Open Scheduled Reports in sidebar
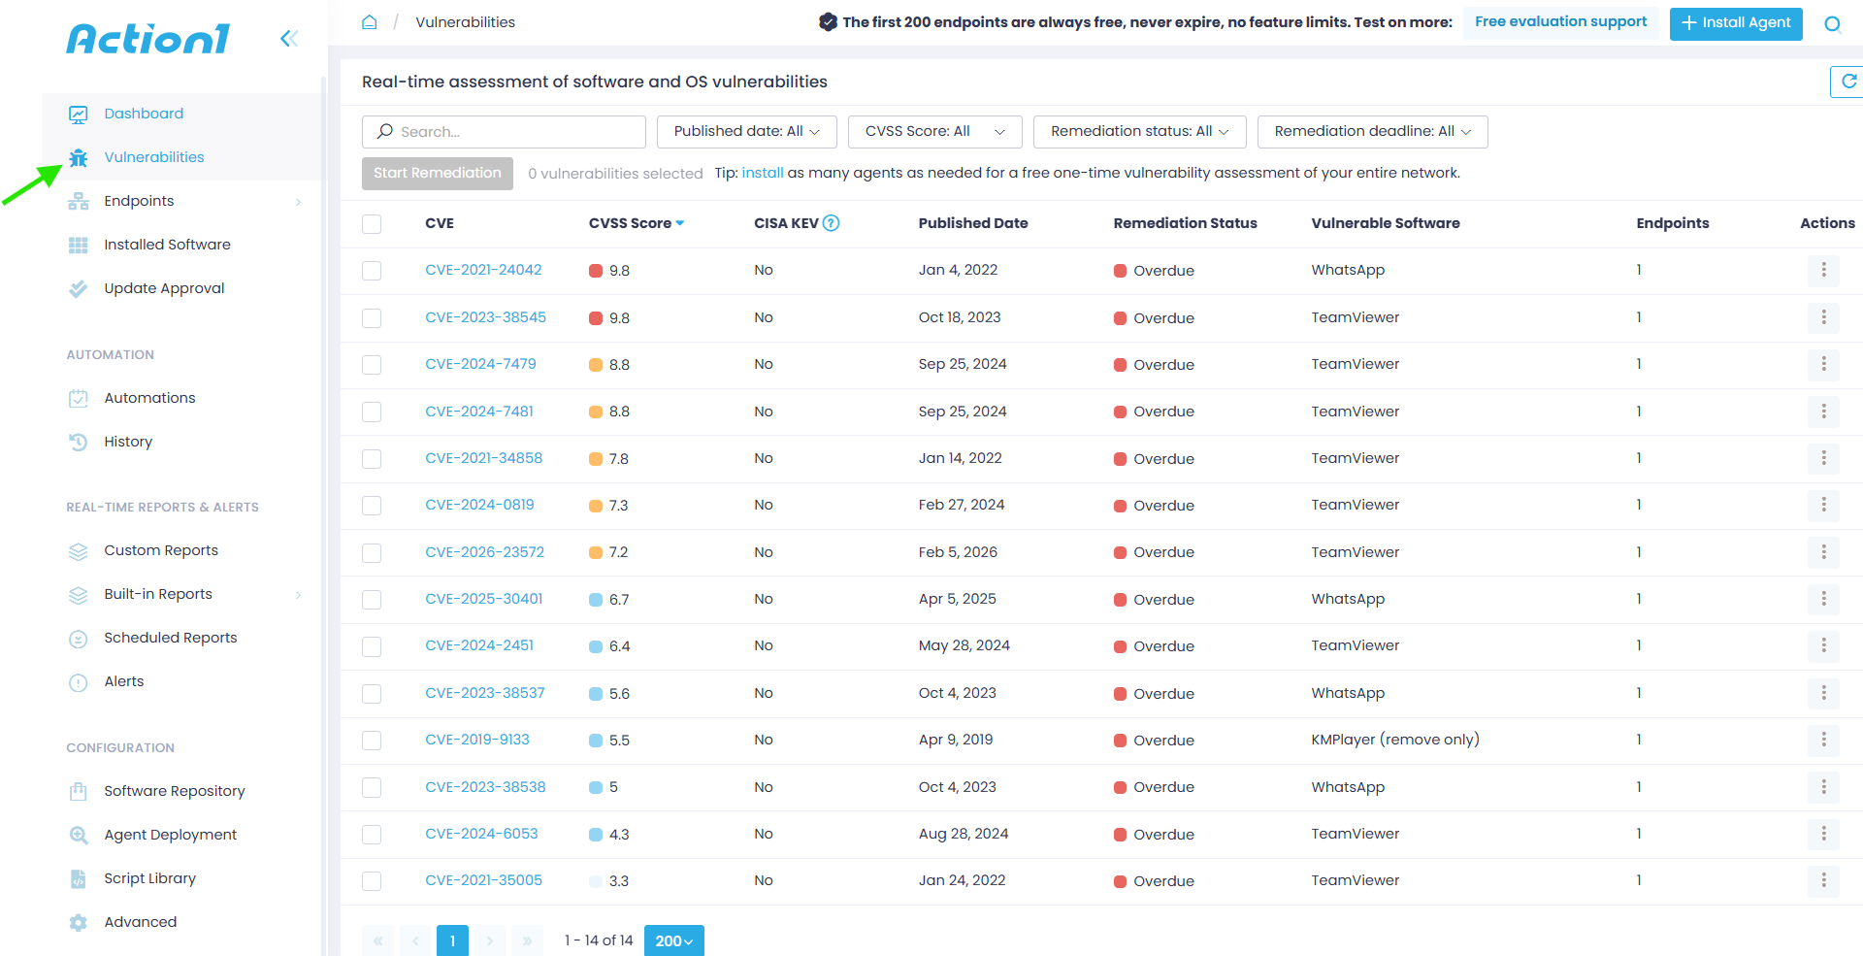1863x956 pixels. pyautogui.click(x=171, y=638)
